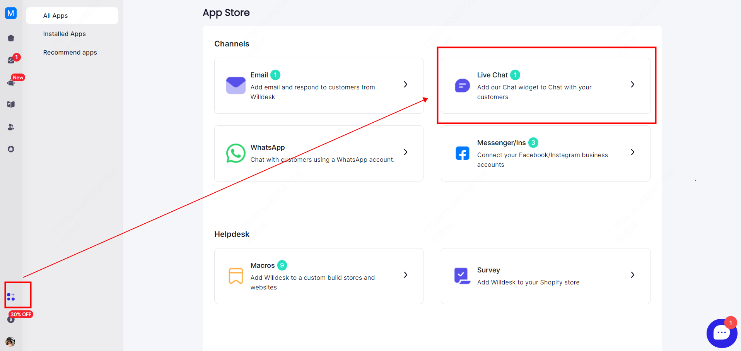Click the Willdesk M logo icon
The width and height of the screenshot is (741, 351).
click(11, 13)
